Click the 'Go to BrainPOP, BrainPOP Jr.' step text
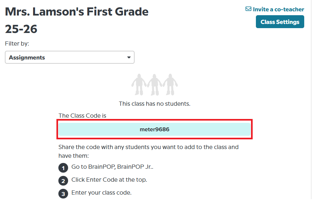Image resolution: width=312 pixels, height=204 pixels. (x=112, y=167)
